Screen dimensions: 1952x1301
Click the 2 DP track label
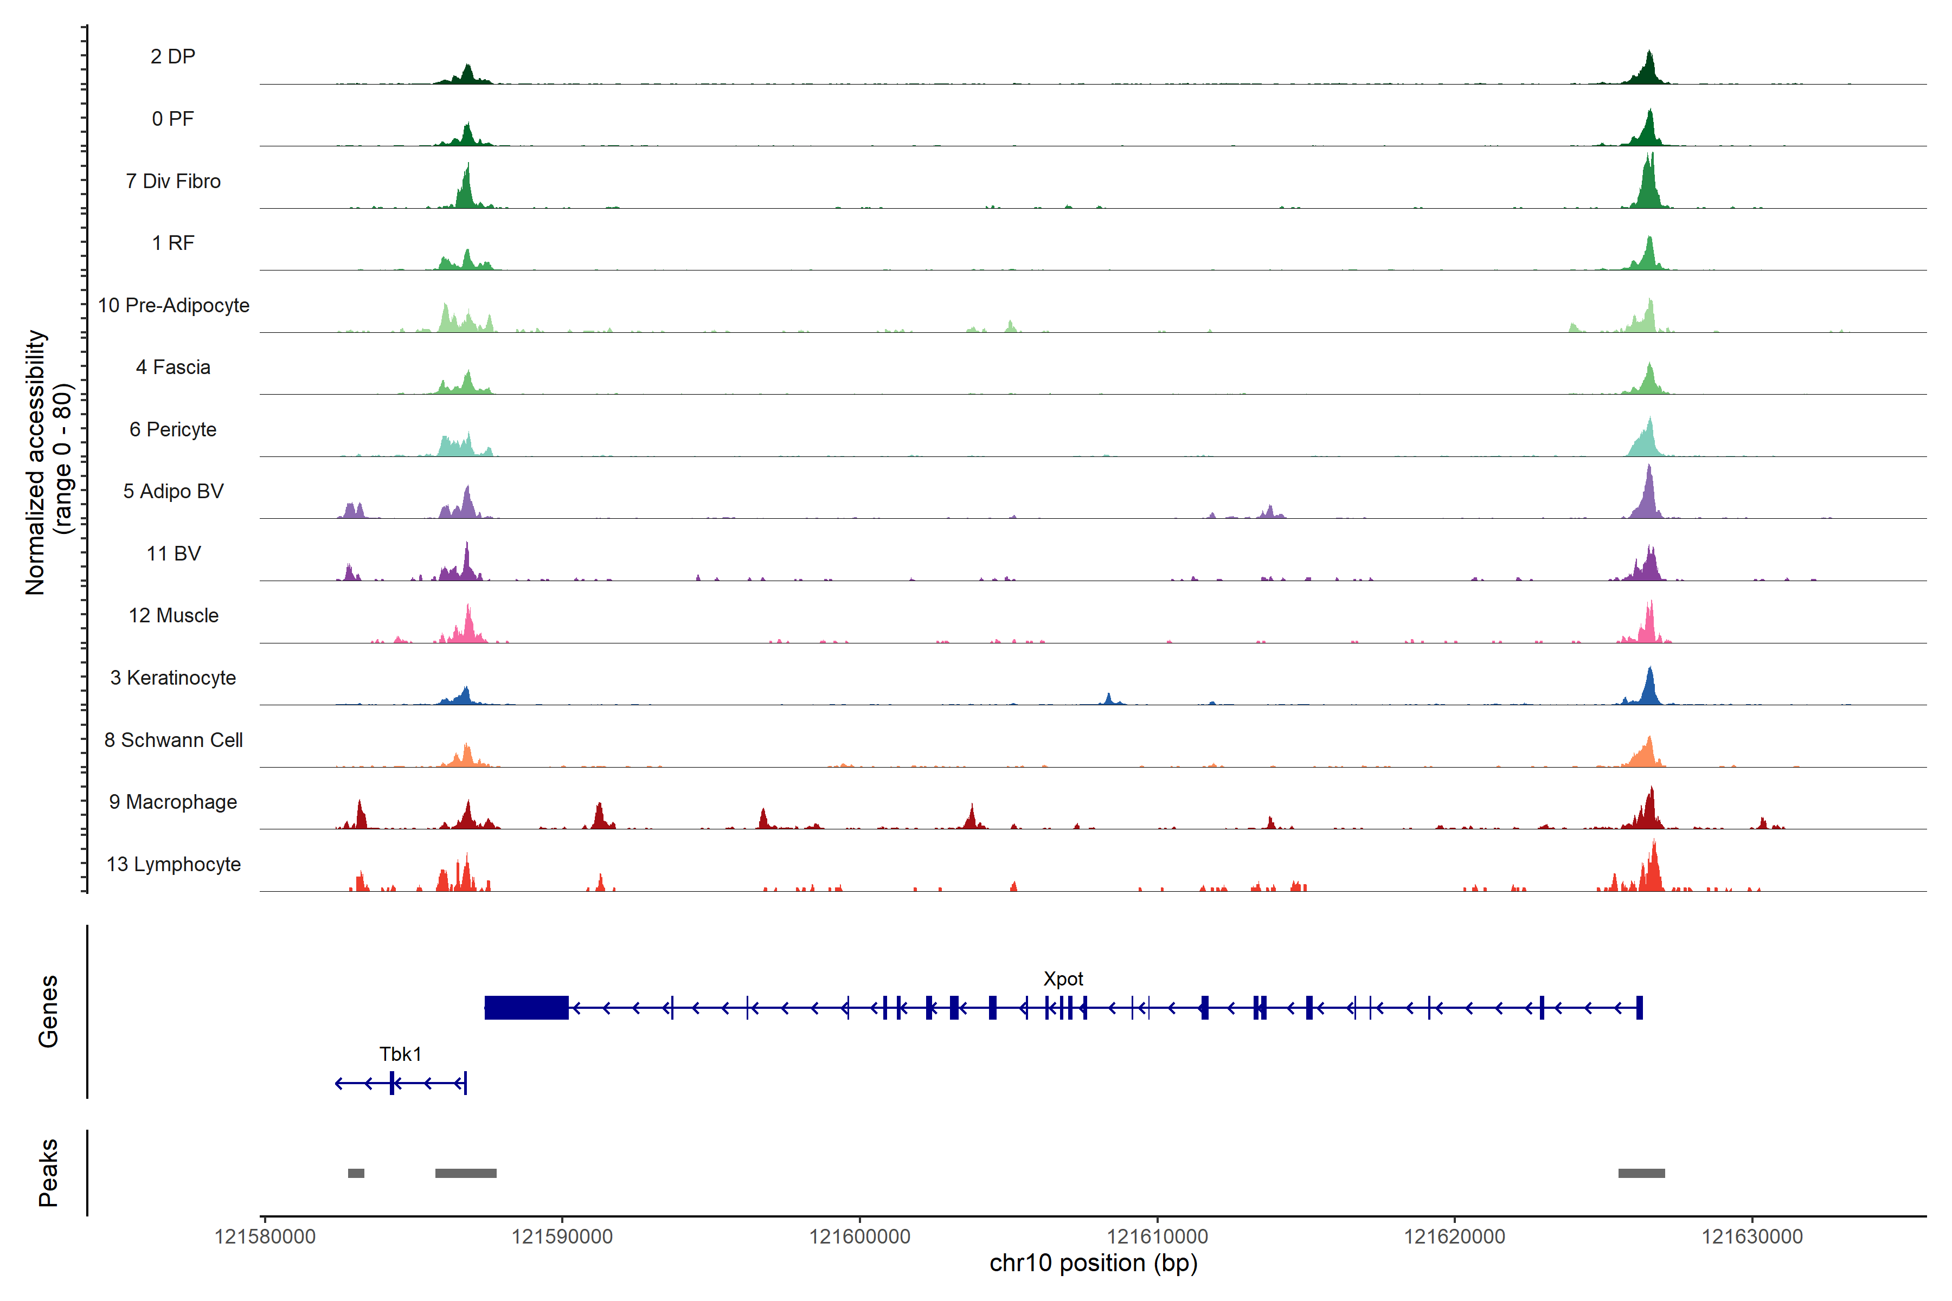point(172,56)
